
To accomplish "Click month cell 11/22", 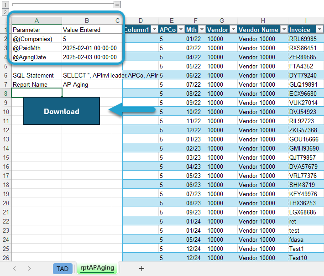I will tap(195, 121).
